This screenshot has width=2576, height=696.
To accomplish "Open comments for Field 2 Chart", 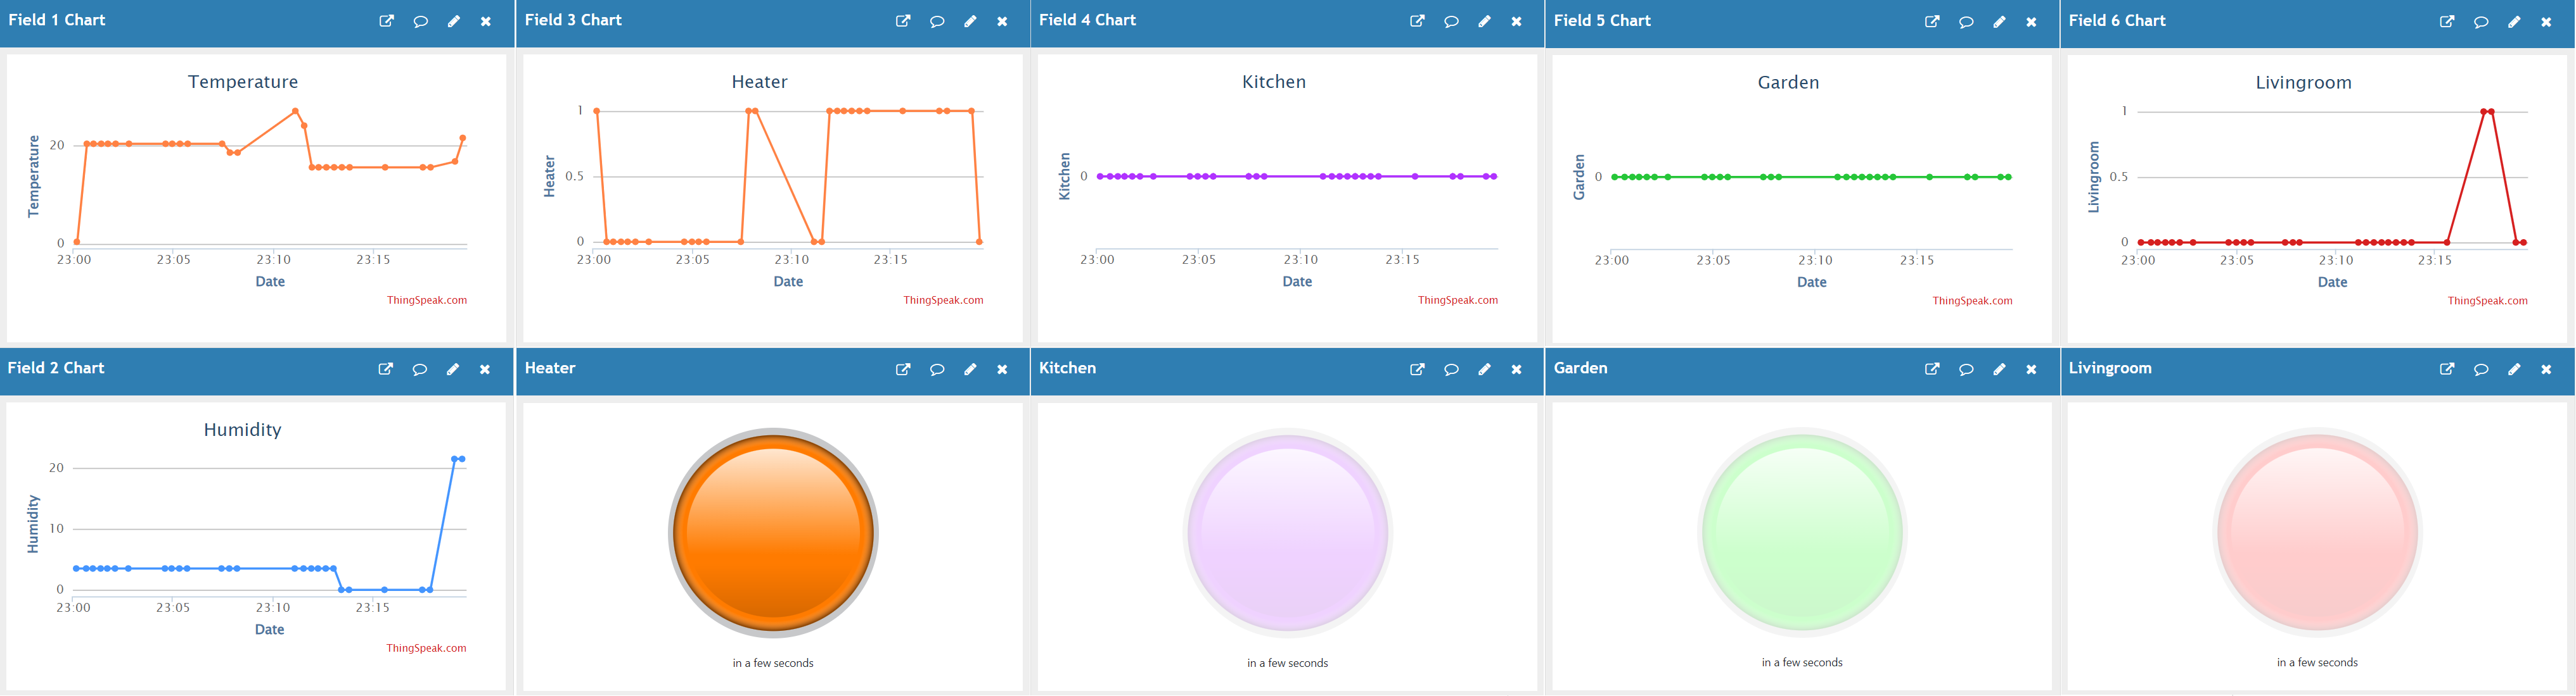I will point(420,370).
